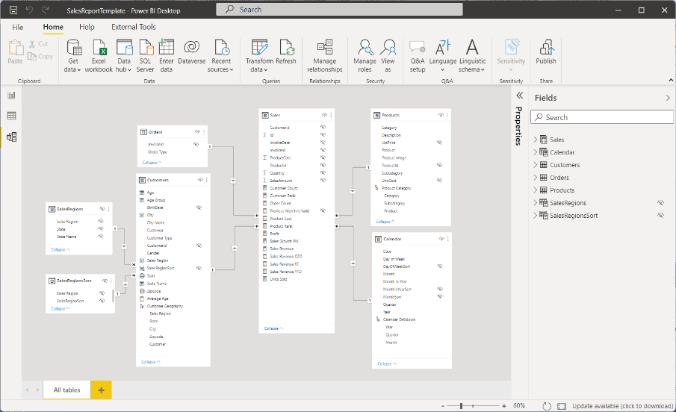The height and width of the screenshot is (412, 676).
Task: Open more options on the Sales table card
Action: point(331,115)
